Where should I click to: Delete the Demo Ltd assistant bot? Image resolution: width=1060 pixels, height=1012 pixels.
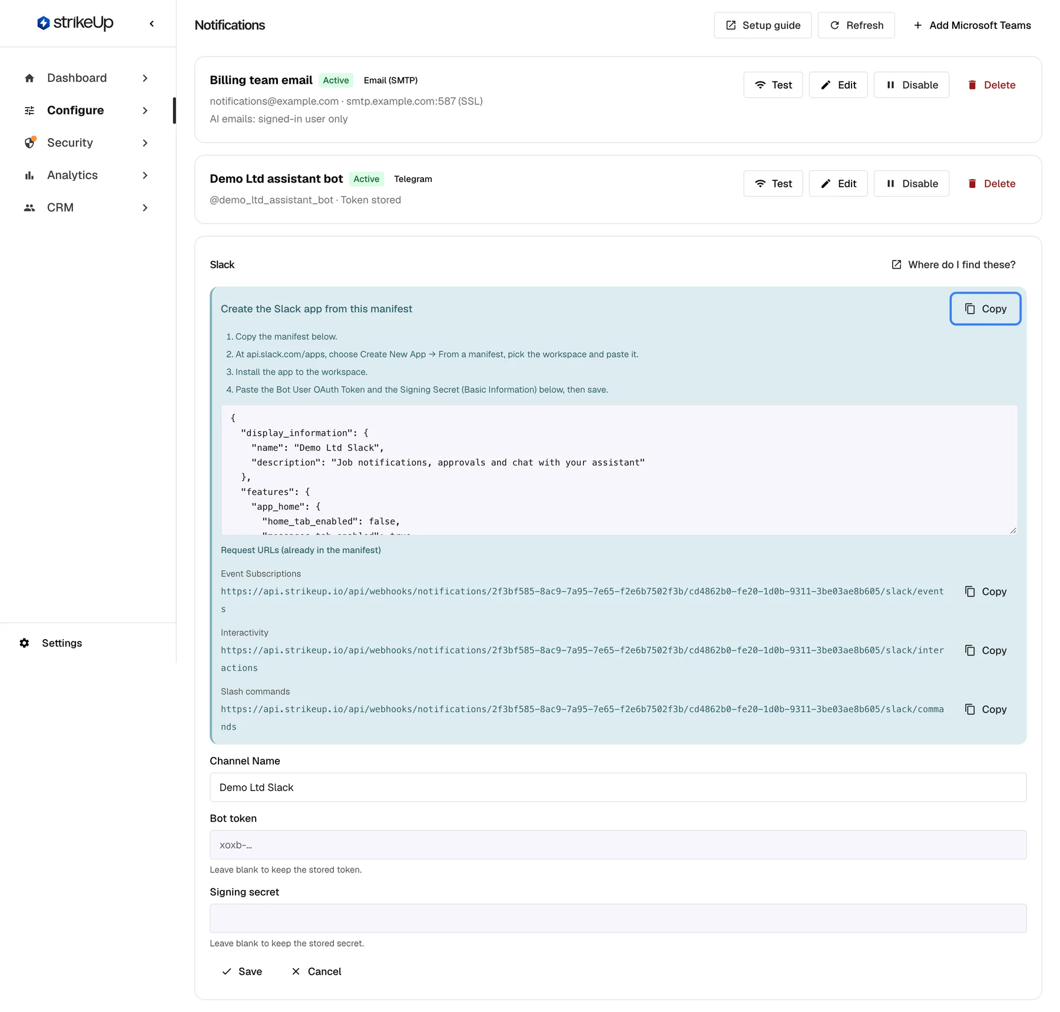[991, 184]
